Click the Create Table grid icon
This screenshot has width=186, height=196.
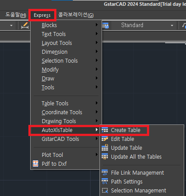(x=105, y=130)
